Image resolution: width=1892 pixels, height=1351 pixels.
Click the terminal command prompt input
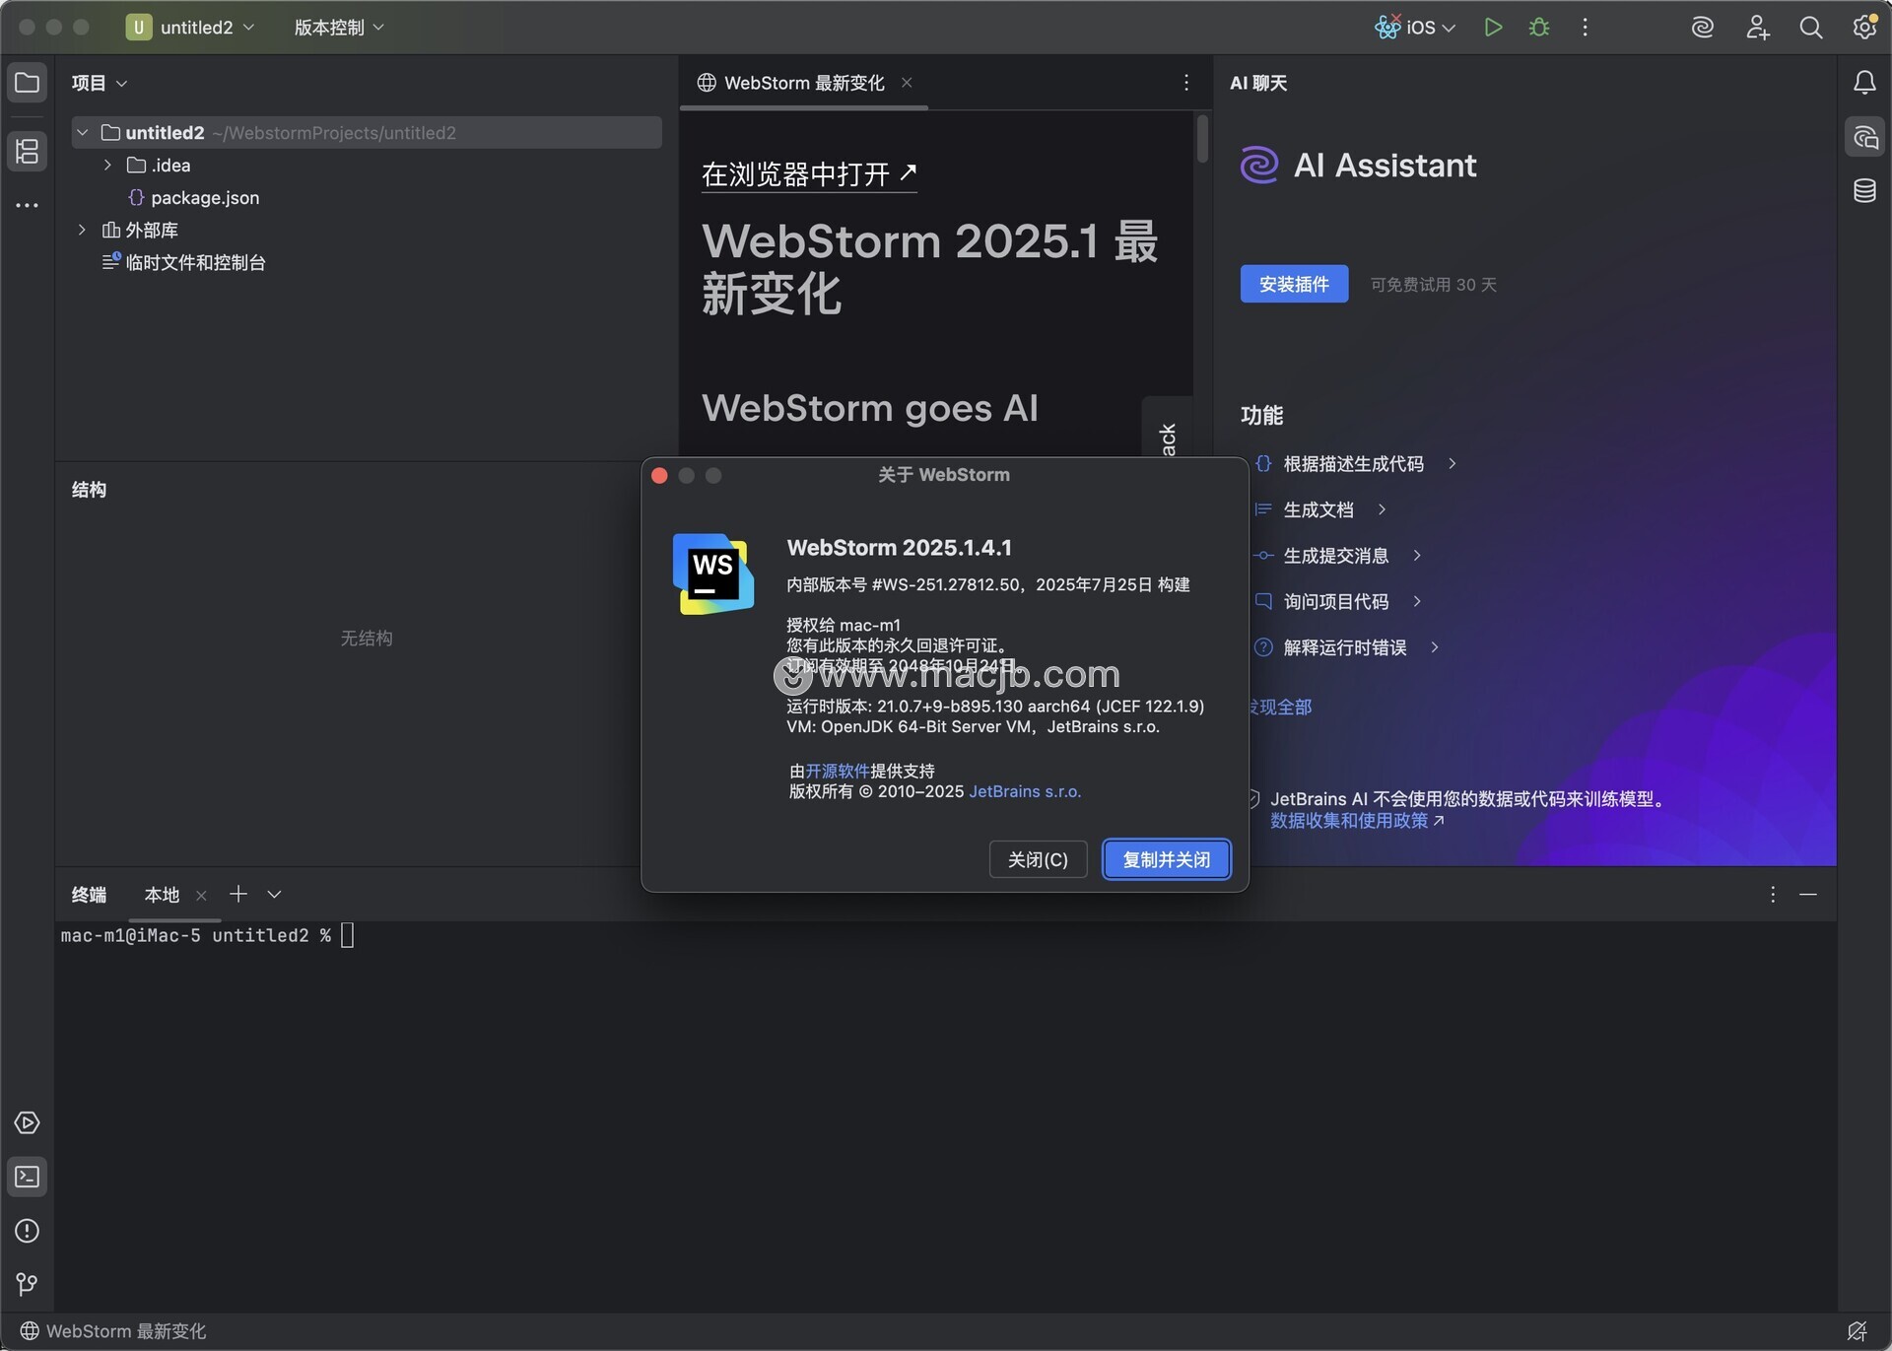(x=347, y=935)
